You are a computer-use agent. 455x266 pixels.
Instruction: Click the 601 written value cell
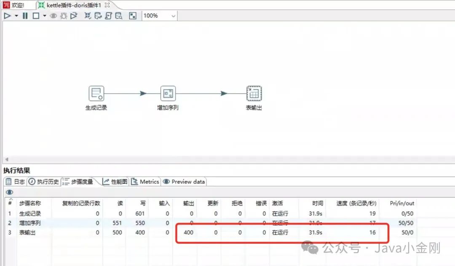(140, 213)
